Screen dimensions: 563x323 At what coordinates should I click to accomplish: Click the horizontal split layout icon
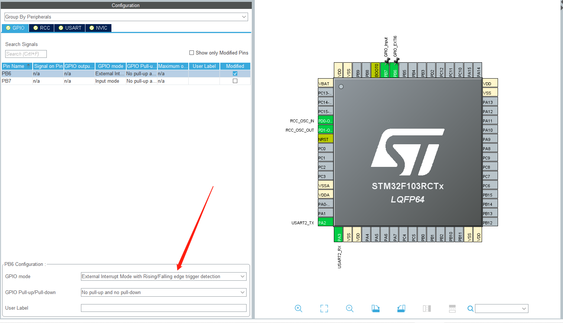(x=452, y=309)
